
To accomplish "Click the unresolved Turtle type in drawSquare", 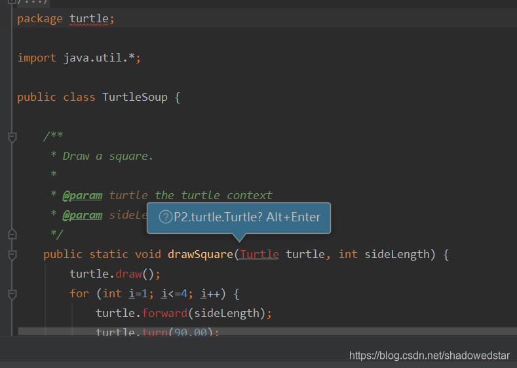I will pos(259,254).
